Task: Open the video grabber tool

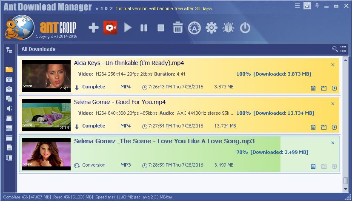Action: click(x=110, y=28)
